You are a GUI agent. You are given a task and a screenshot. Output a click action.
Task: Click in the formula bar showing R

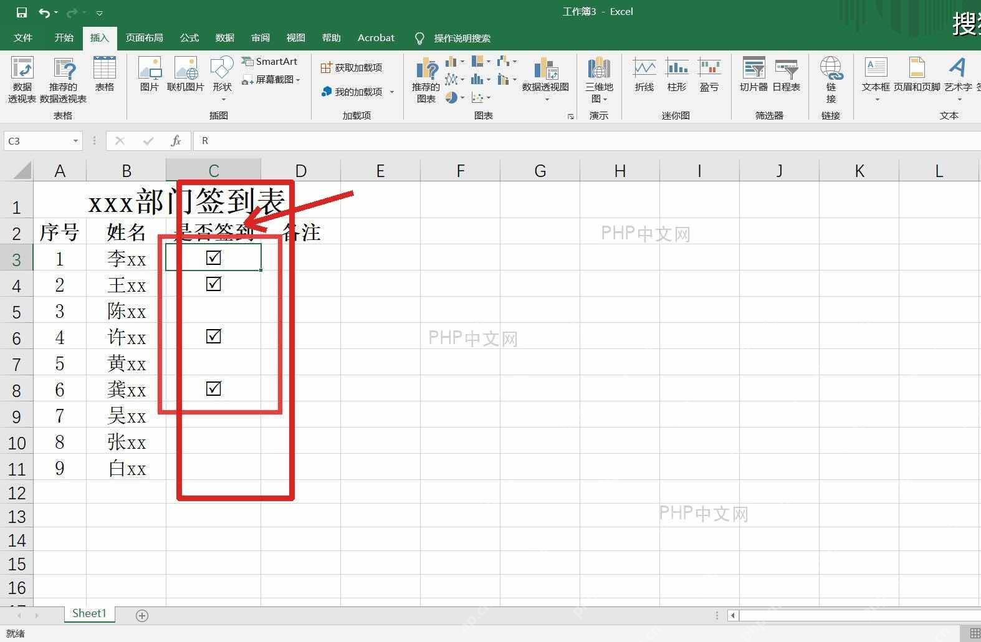[x=586, y=141]
